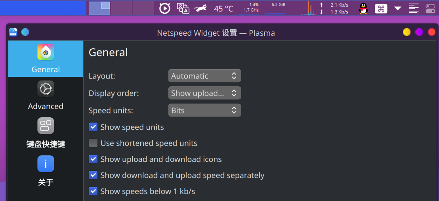
Task: Expand the hidden system tray arrow
Action: 398,8
